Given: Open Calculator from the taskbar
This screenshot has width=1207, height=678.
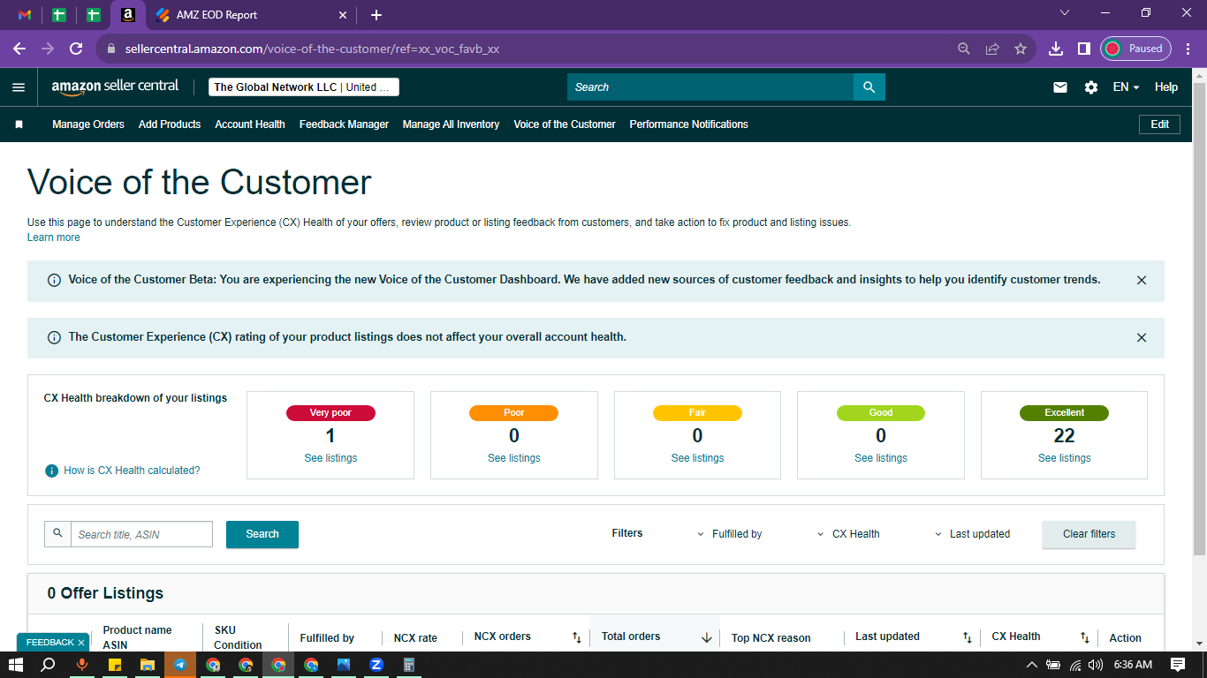Looking at the screenshot, I should [409, 665].
